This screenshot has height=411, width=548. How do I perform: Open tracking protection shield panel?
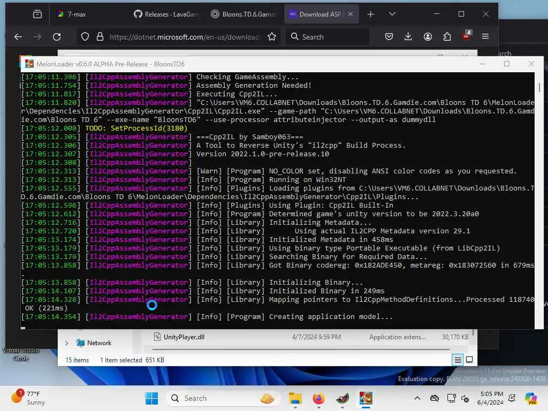85,37
